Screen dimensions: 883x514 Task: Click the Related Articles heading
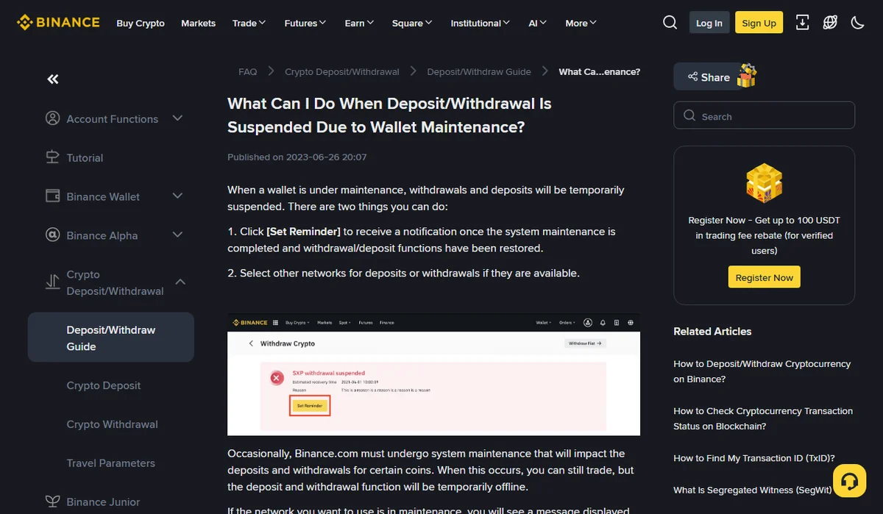click(712, 331)
